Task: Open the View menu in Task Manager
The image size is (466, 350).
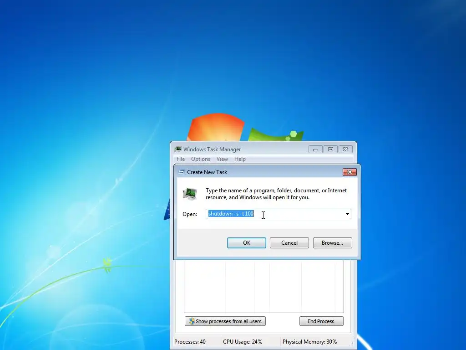Action: coord(222,159)
